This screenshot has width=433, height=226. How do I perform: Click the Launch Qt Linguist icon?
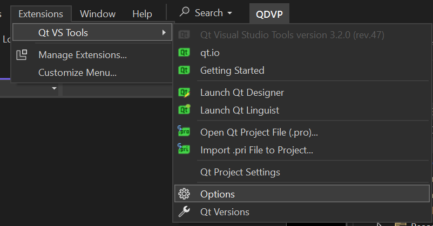[x=184, y=110]
